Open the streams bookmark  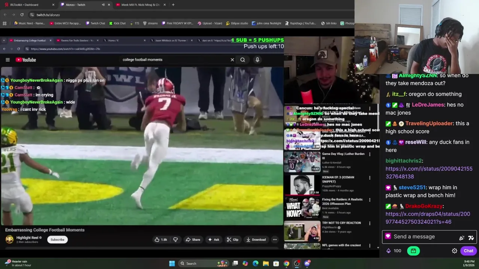pyautogui.click(x=150, y=23)
